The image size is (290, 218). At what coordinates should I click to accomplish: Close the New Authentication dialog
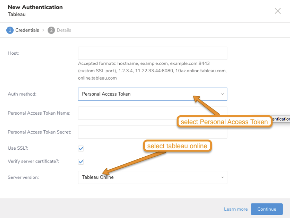[x=277, y=11]
